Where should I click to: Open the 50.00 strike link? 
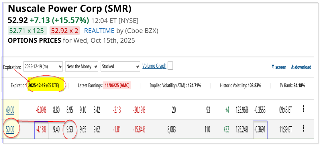[x=10, y=130]
